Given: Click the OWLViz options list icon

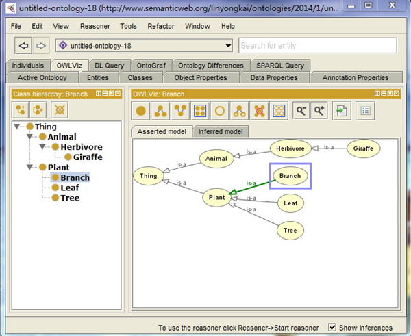Looking at the screenshot, I should point(366,109).
